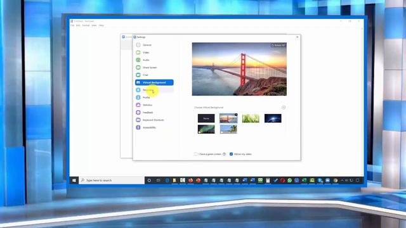Toggle the Mirror my video checkbox
Image resolution: width=406 pixels, height=228 pixels.
pyautogui.click(x=231, y=154)
